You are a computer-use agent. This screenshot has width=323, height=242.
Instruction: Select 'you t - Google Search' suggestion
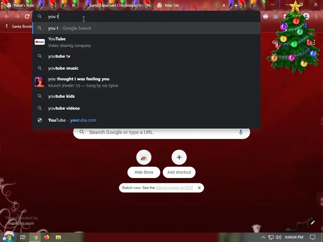[x=146, y=28]
